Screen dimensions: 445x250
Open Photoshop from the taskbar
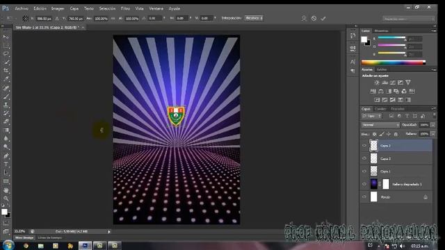[x=85, y=245]
